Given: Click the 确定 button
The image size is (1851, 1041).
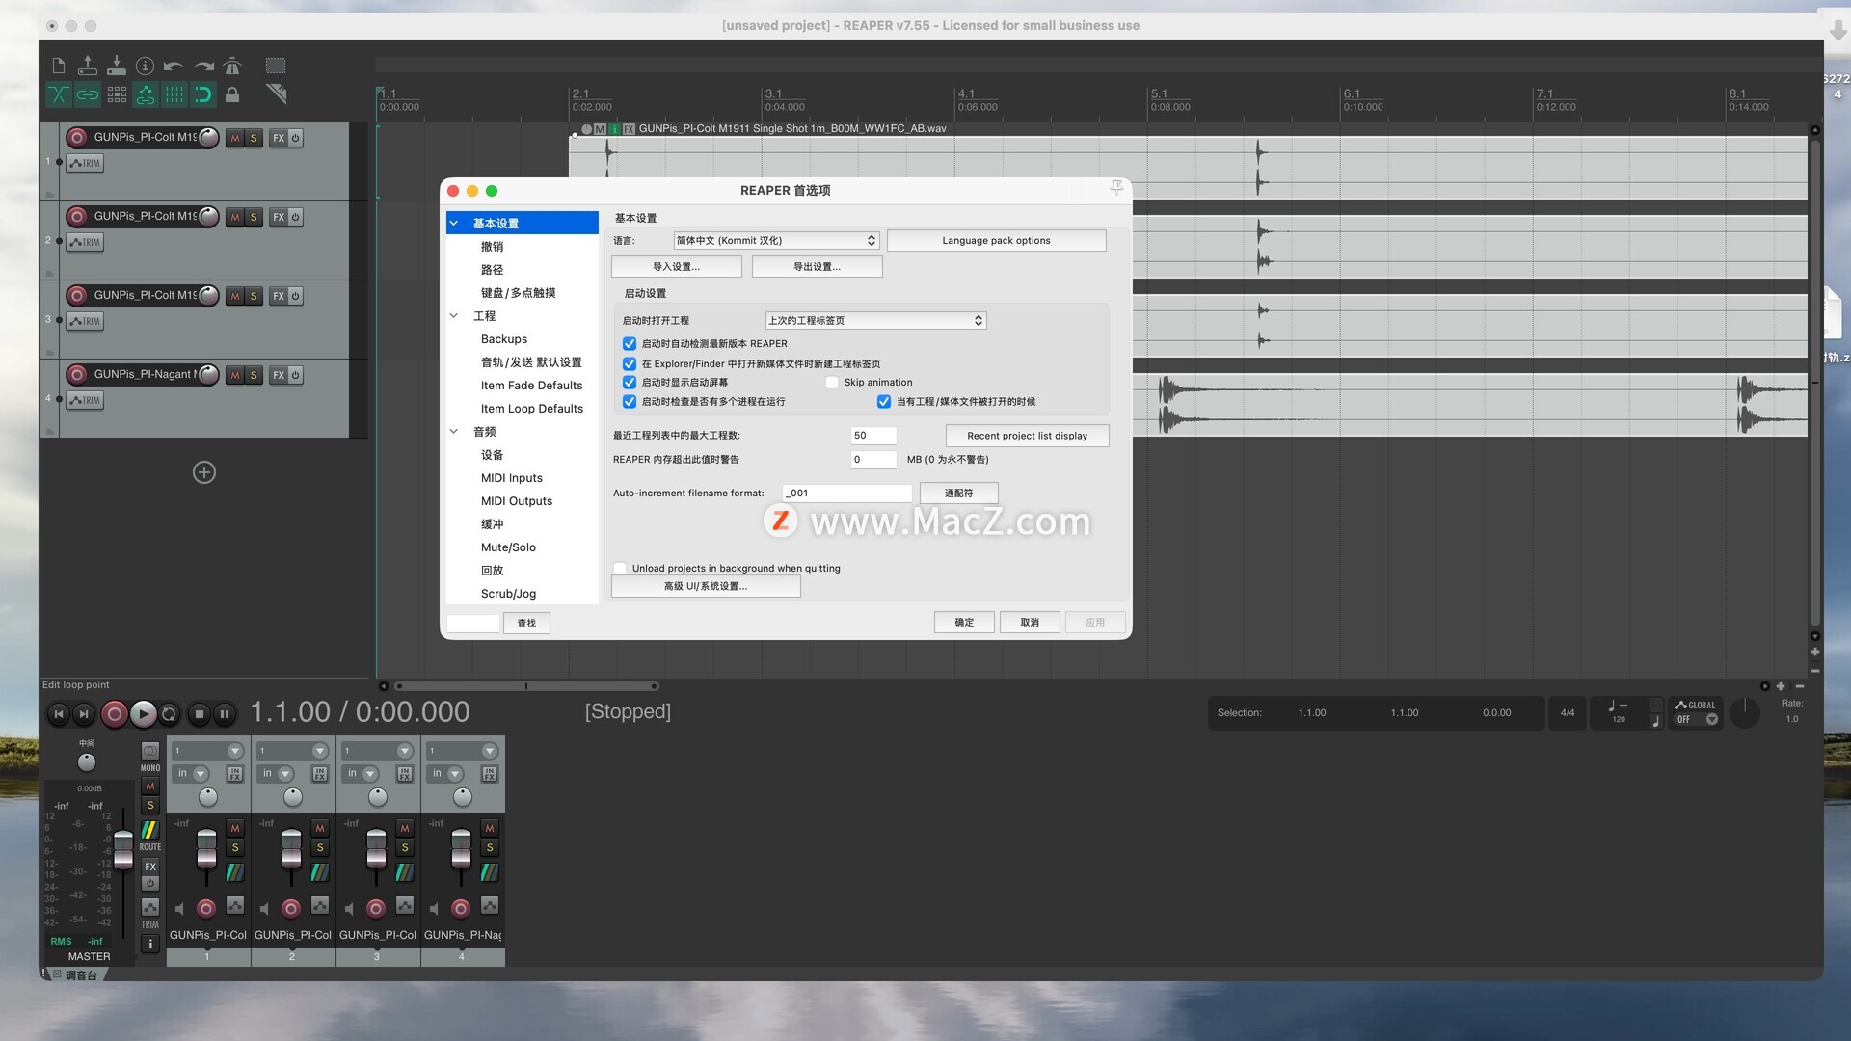Looking at the screenshot, I should point(963,623).
